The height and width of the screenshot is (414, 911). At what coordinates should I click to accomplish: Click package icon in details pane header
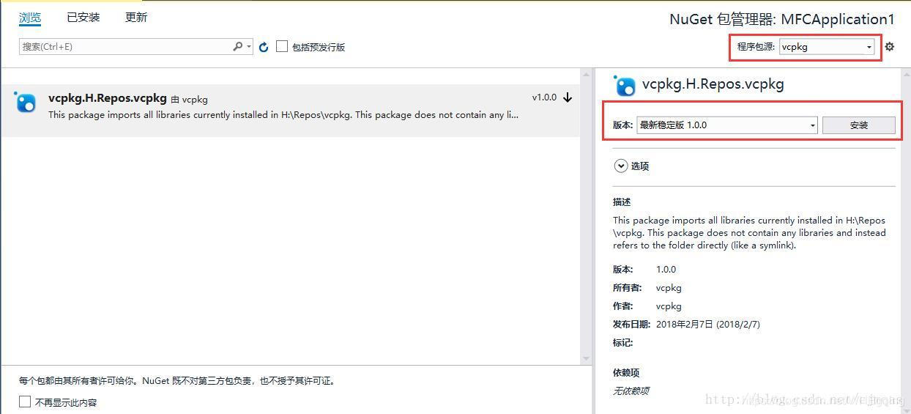(625, 86)
